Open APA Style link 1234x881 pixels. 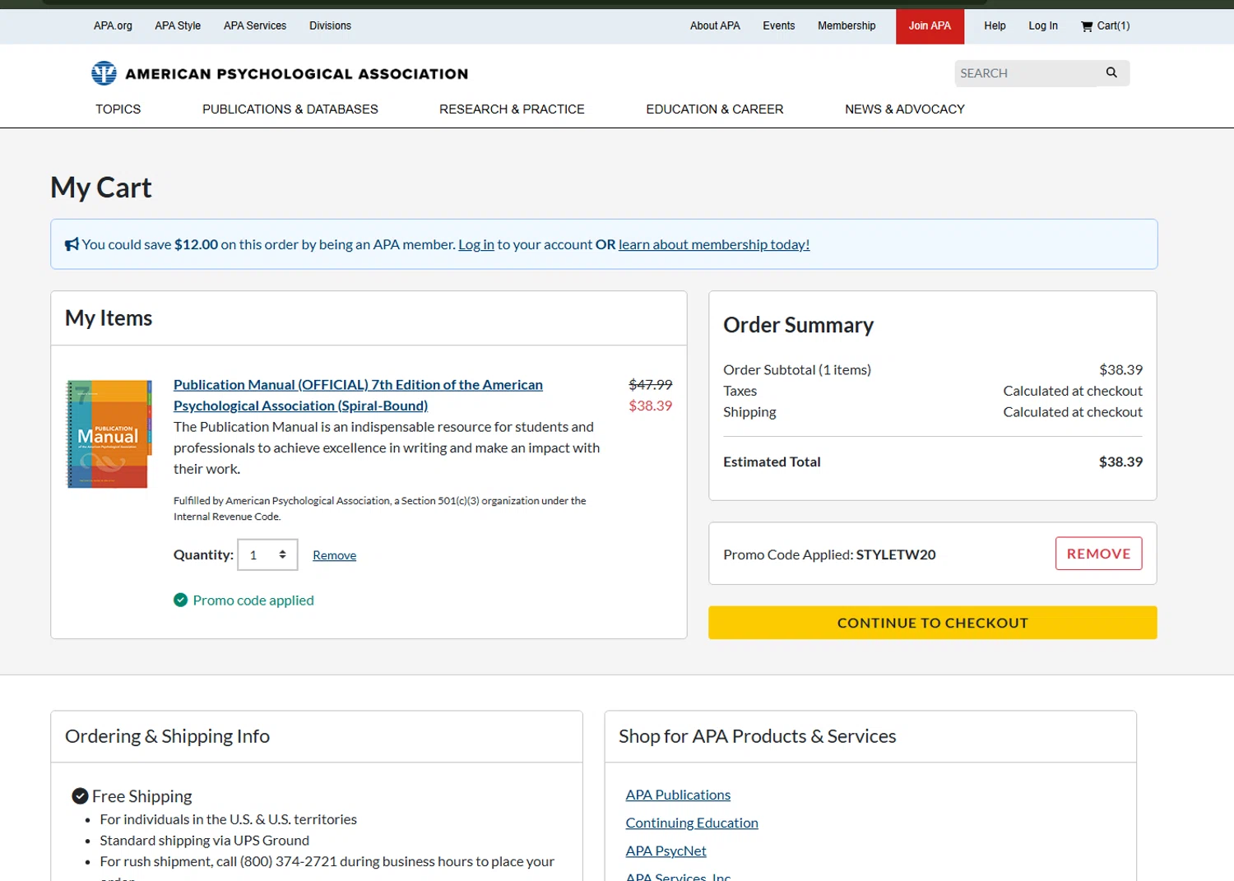[x=178, y=26]
